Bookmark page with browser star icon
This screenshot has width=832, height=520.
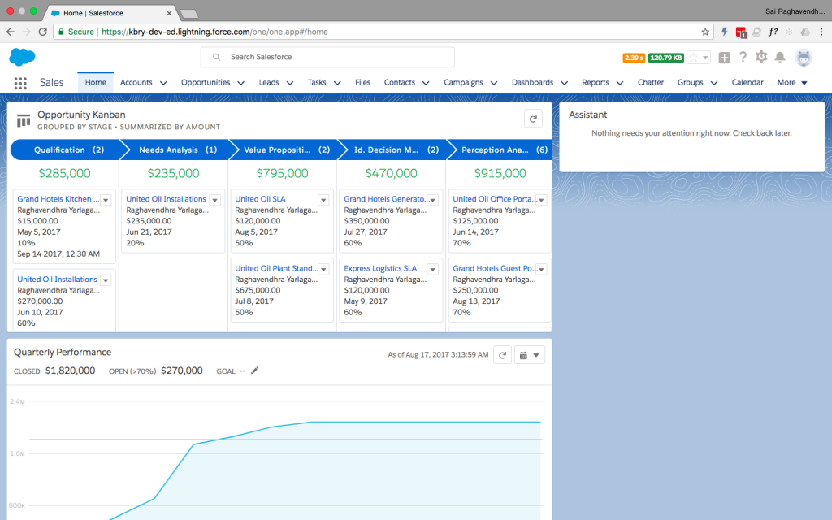click(x=705, y=32)
